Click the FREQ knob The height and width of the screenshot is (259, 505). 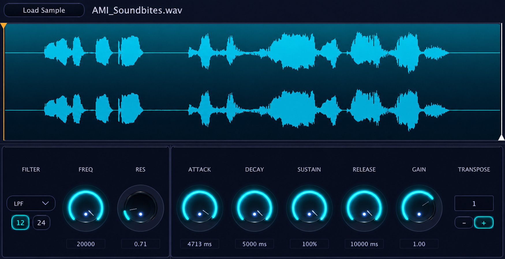pyautogui.click(x=86, y=208)
